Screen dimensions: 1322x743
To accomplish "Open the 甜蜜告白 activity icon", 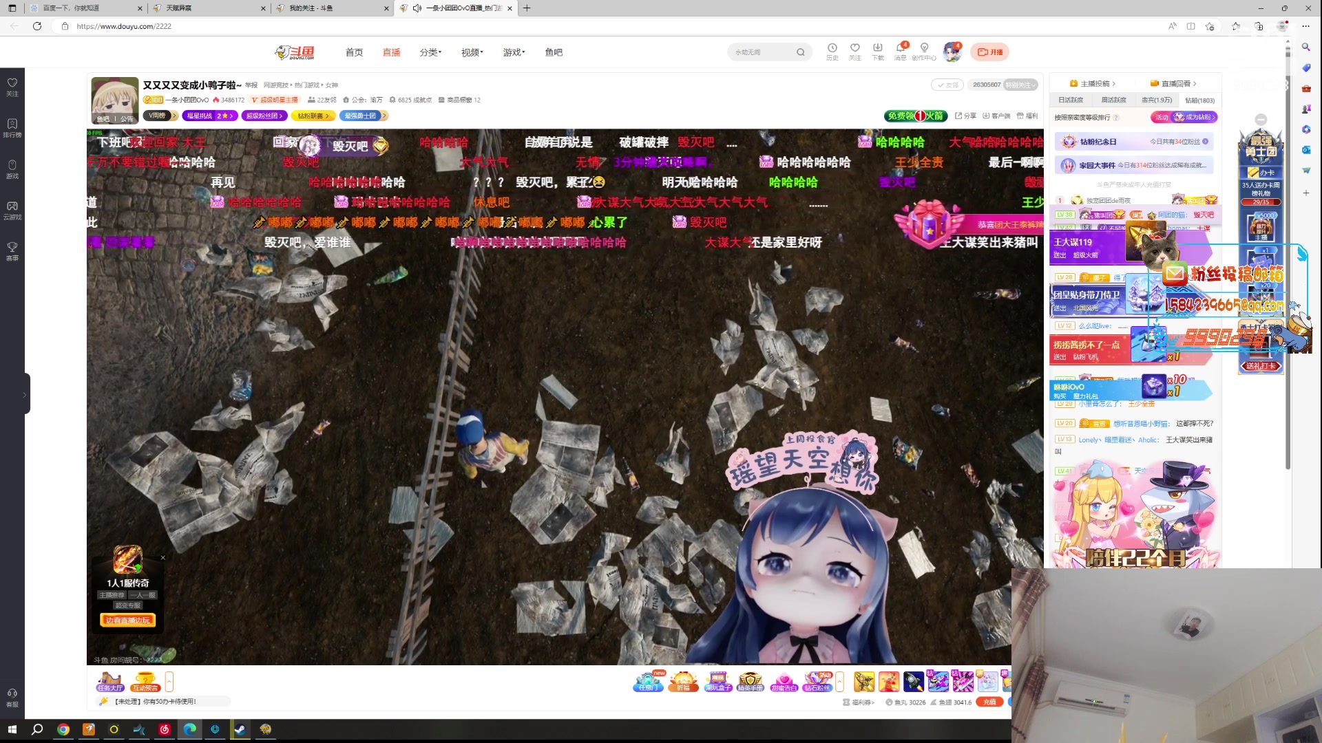I will point(784,682).
